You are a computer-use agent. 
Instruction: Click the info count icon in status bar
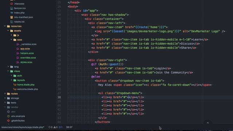tap(60, 127)
